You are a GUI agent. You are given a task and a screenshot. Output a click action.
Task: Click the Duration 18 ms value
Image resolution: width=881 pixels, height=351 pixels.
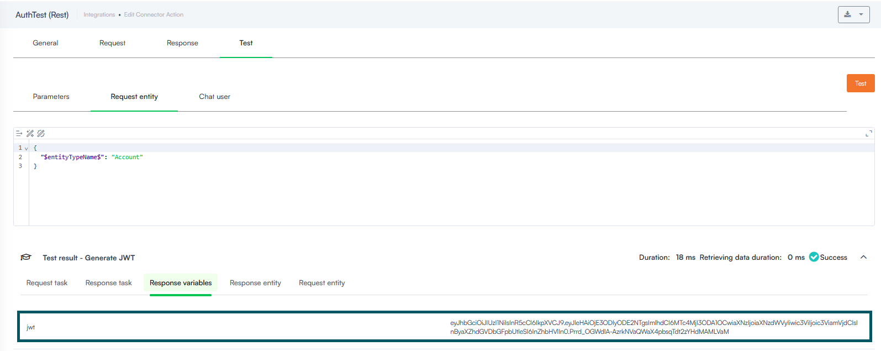click(x=685, y=257)
